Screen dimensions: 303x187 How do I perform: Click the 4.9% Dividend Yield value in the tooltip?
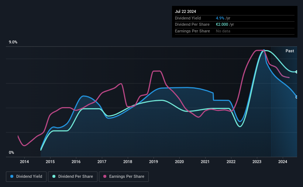point(220,18)
